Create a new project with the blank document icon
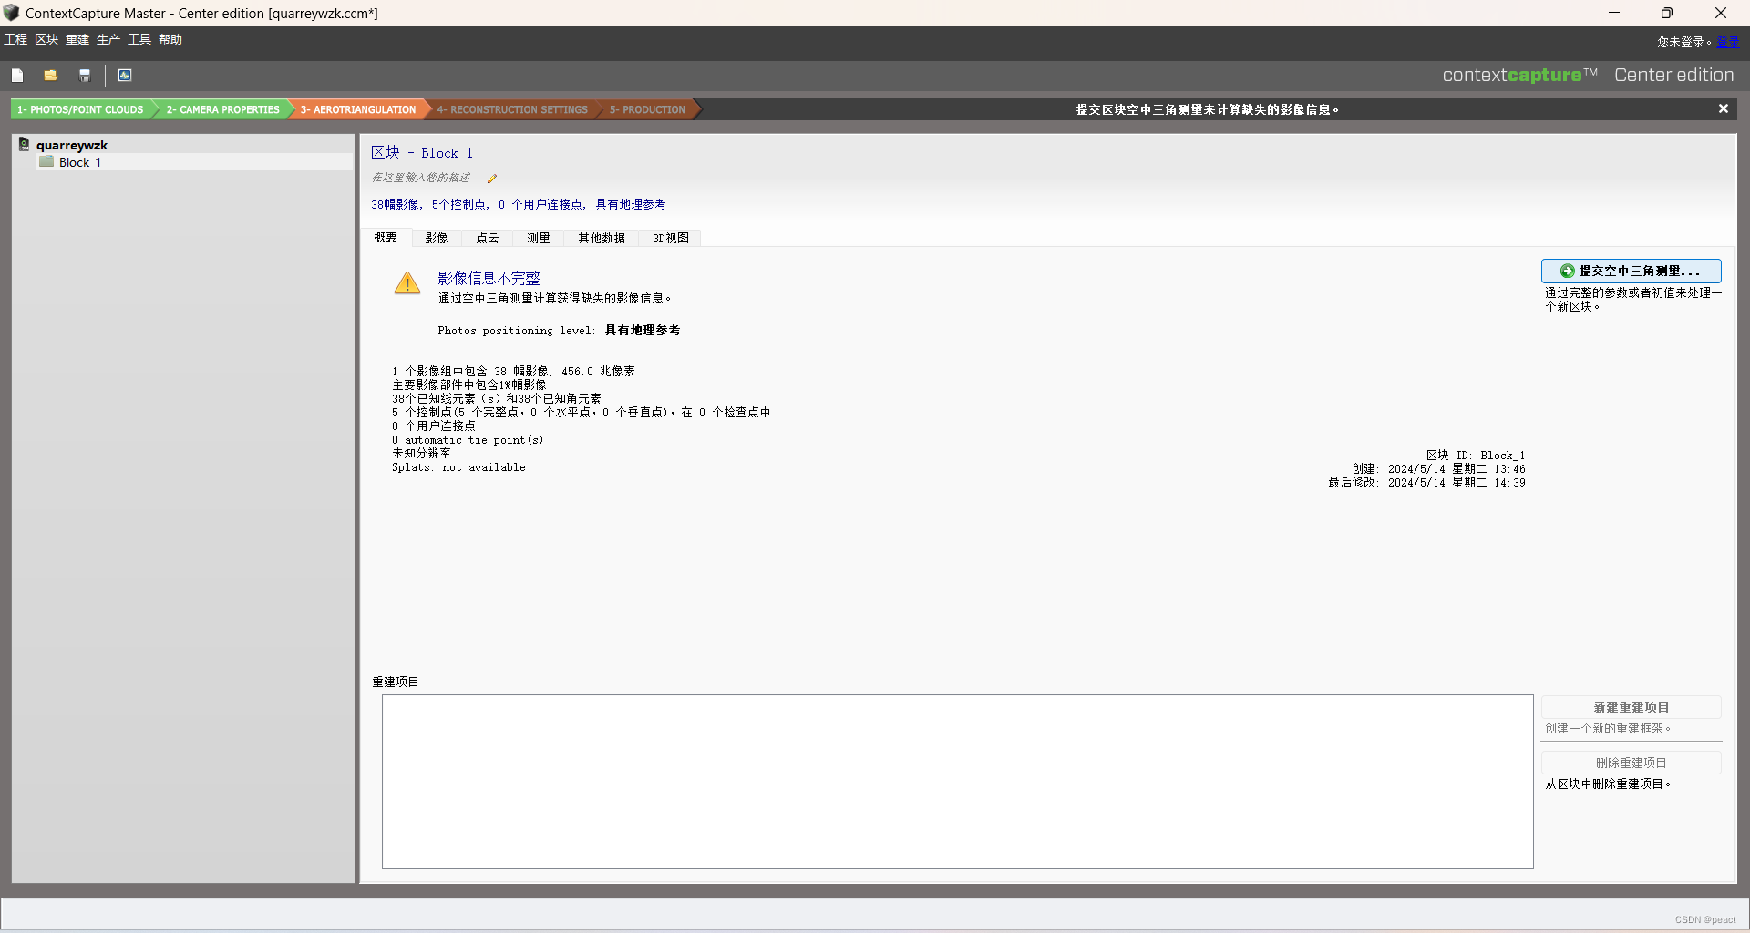The height and width of the screenshot is (933, 1750). click(17, 75)
